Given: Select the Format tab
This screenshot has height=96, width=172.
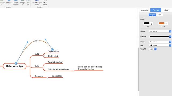Looking at the screenshot, I should 156,10.
